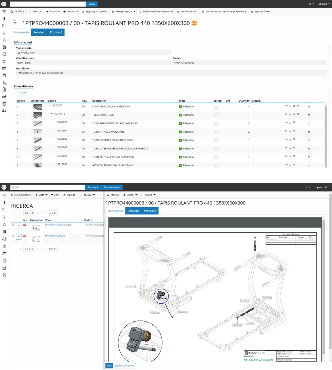The image size is (332, 370).
Task: Click the calculator icon in the sidebar
Action: click(4, 75)
